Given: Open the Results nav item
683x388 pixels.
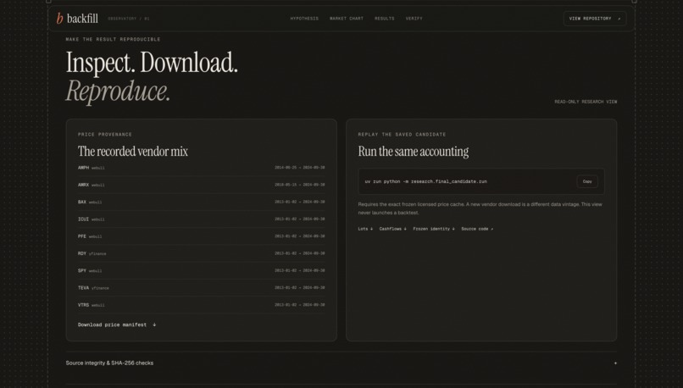Looking at the screenshot, I should (x=385, y=19).
